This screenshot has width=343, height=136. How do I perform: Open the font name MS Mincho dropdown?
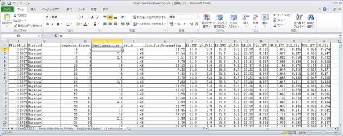click(x=78, y=17)
